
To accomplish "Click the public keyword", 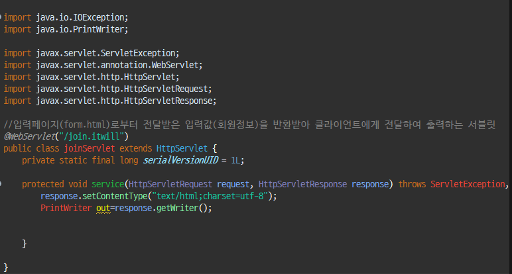I will 17,148.
